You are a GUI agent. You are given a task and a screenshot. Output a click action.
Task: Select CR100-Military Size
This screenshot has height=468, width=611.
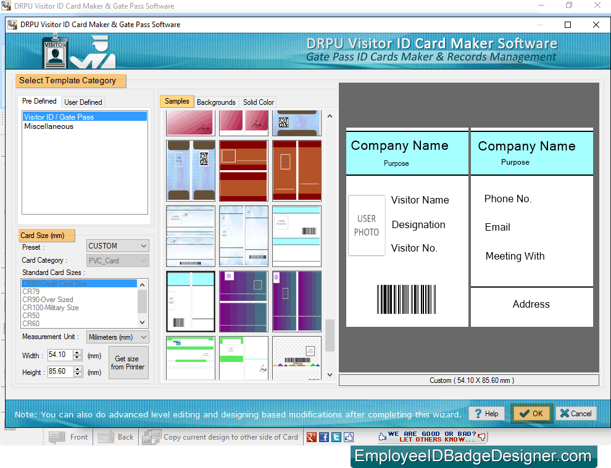[80, 308]
